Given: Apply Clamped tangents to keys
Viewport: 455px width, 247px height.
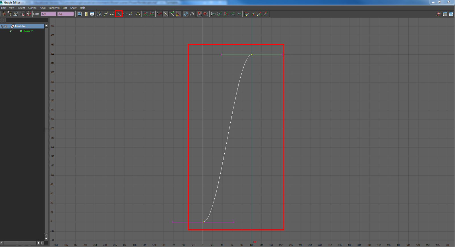Looking at the screenshot, I should 112,14.
